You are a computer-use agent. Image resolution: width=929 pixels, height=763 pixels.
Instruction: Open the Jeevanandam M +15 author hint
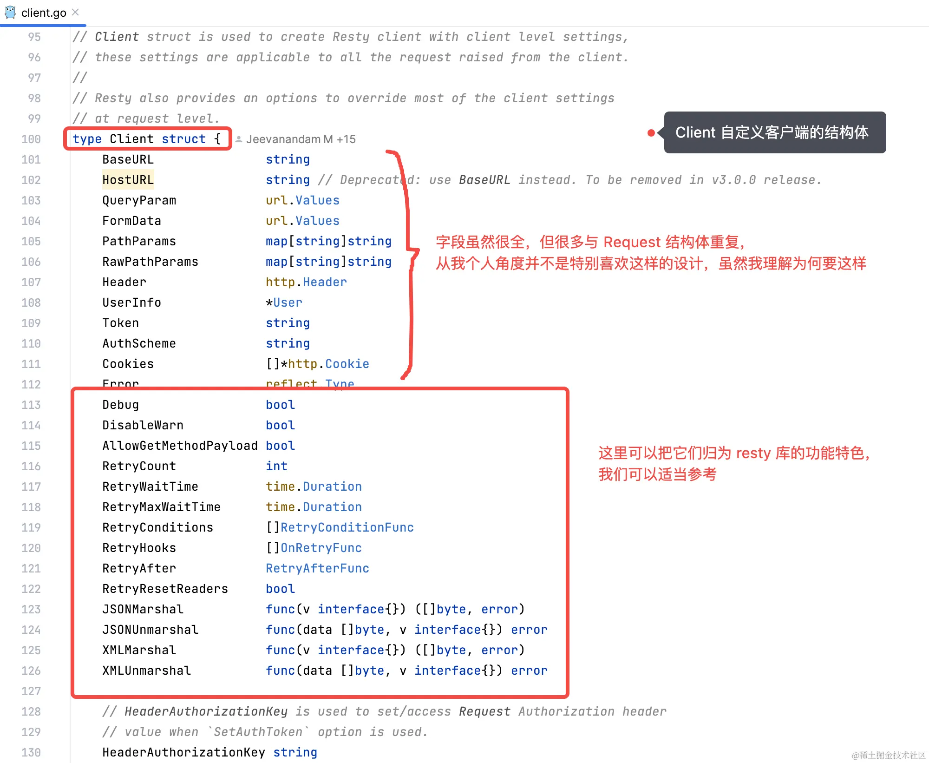click(x=301, y=139)
